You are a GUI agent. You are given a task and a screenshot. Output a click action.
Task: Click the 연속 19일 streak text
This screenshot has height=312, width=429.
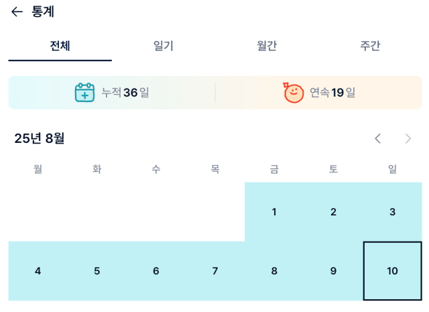tap(332, 93)
